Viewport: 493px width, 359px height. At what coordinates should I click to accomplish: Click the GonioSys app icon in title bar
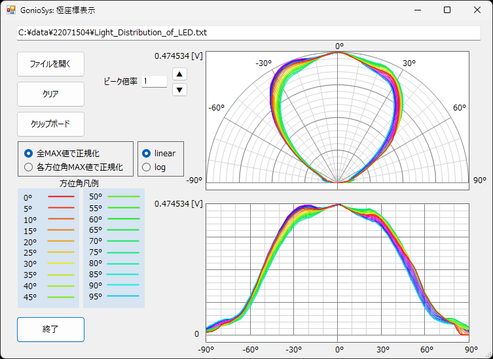tap(11, 10)
